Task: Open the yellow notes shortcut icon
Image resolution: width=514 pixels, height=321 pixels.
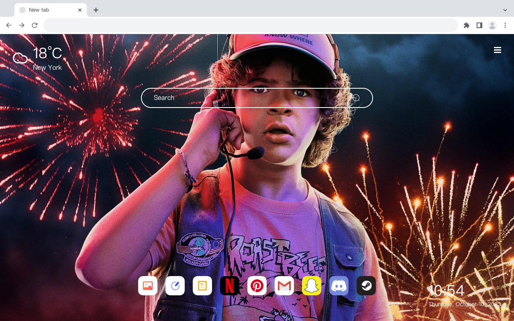Action: pos(202,286)
